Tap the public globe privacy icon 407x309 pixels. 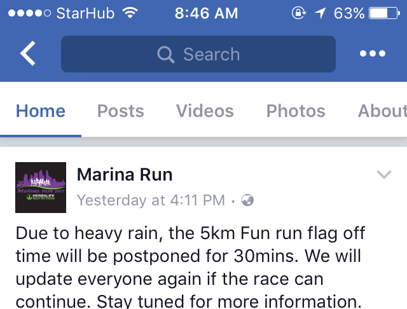point(247,200)
